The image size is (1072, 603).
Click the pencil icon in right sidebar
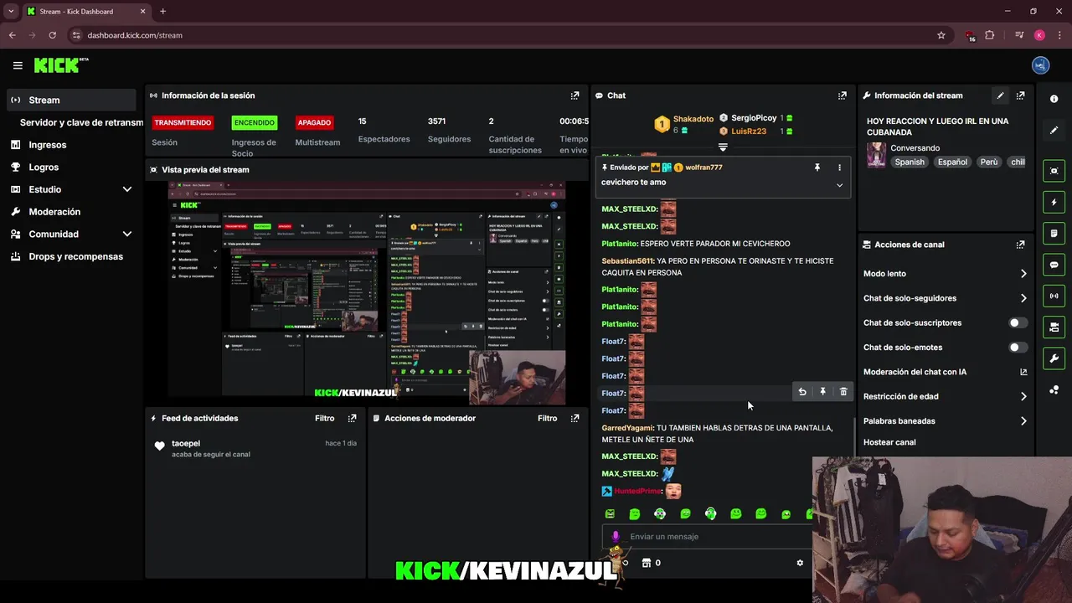(x=1054, y=131)
